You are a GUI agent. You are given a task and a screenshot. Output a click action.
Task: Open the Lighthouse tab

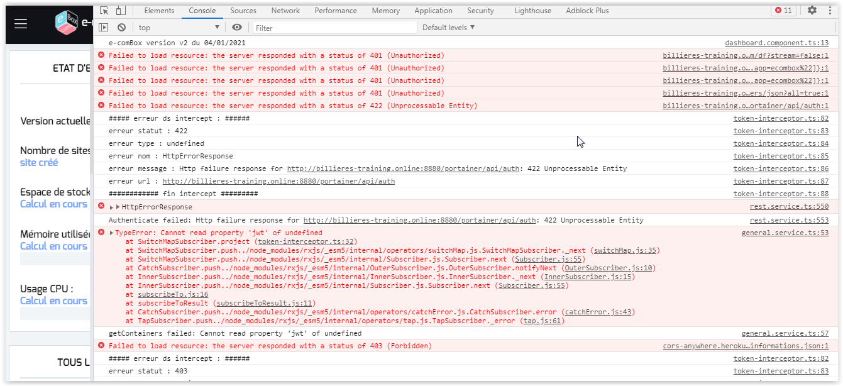tap(532, 11)
